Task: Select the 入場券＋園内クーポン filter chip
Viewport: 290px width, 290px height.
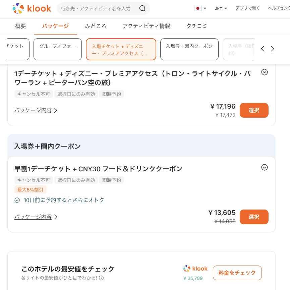Action: click(189, 49)
